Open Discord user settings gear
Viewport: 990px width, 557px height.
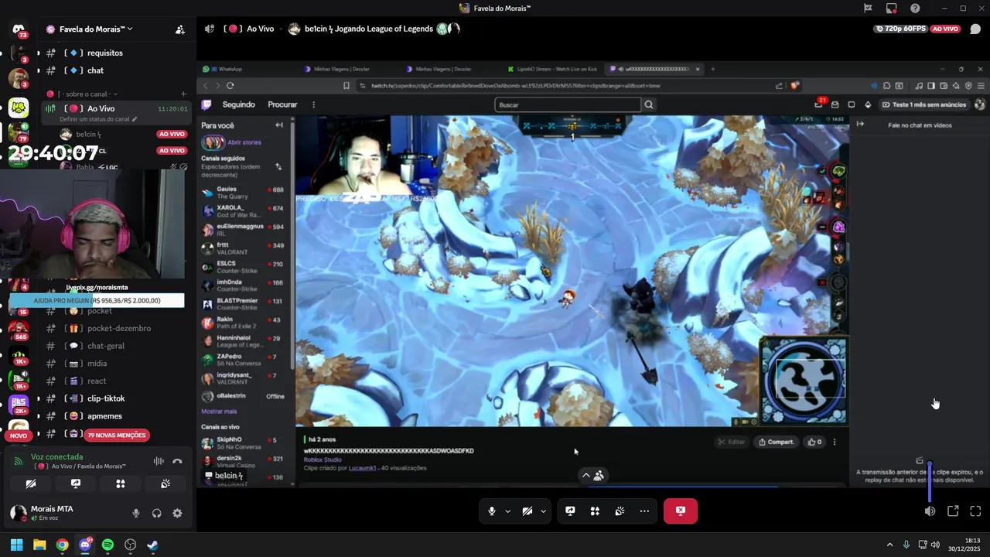[x=177, y=513]
